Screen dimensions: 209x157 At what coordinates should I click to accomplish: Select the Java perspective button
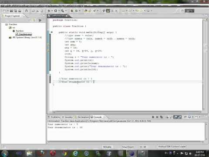(x=189, y=11)
